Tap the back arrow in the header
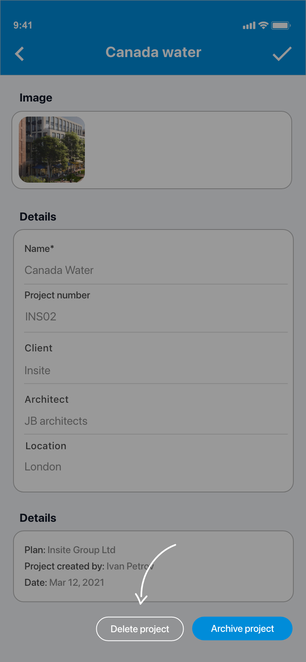Viewport: 306px width, 662px height. pyautogui.click(x=20, y=54)
